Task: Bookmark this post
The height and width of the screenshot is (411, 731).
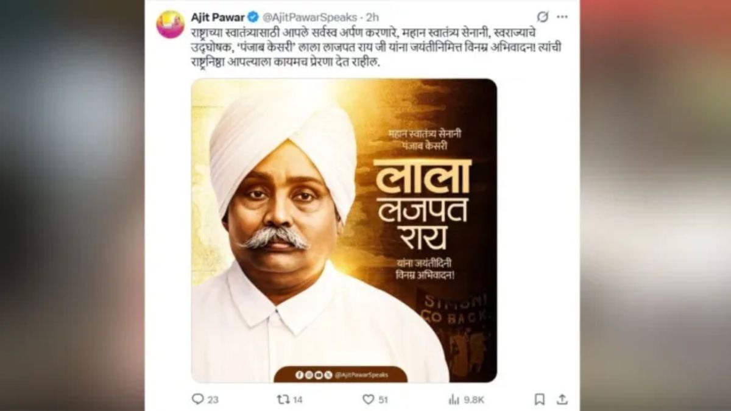Action: [540, 399]
